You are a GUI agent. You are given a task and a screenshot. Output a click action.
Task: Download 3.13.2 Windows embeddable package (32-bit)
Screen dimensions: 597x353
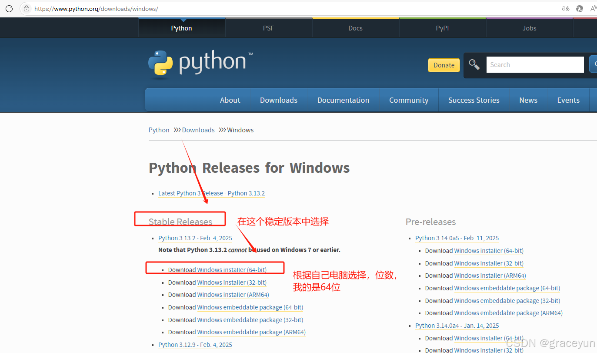[250, 320]
